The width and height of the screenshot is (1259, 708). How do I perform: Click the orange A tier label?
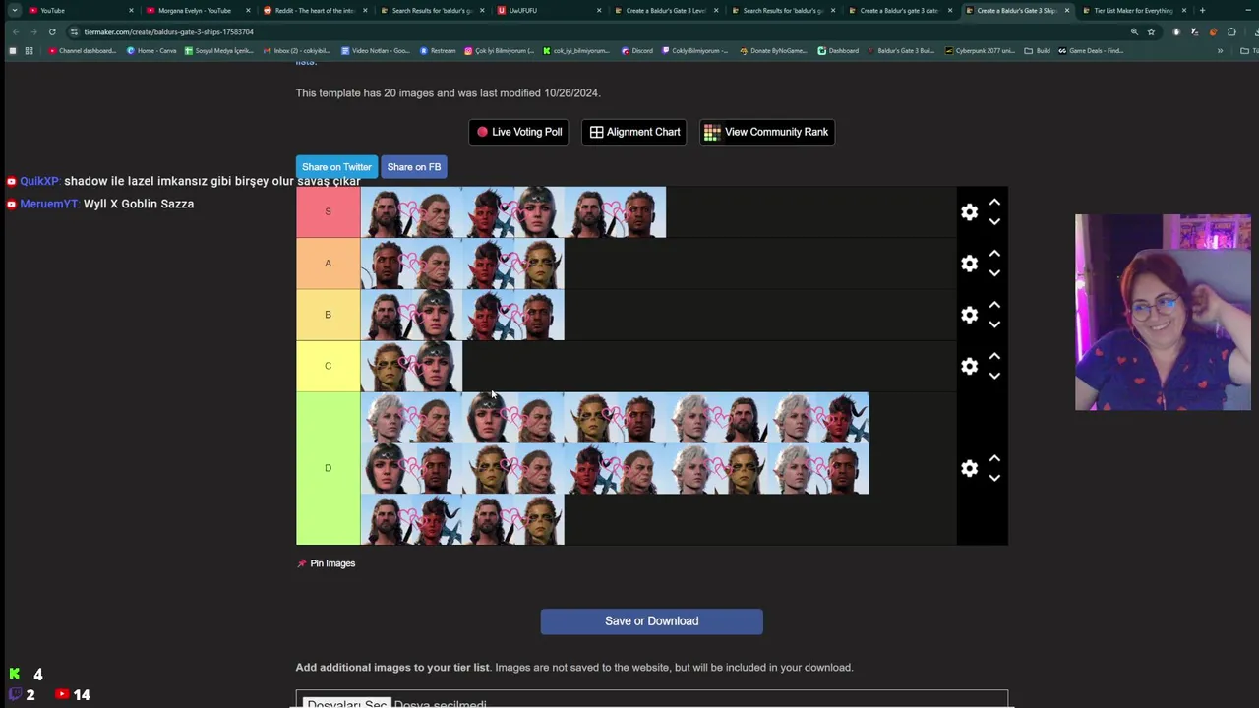[329, 264]
